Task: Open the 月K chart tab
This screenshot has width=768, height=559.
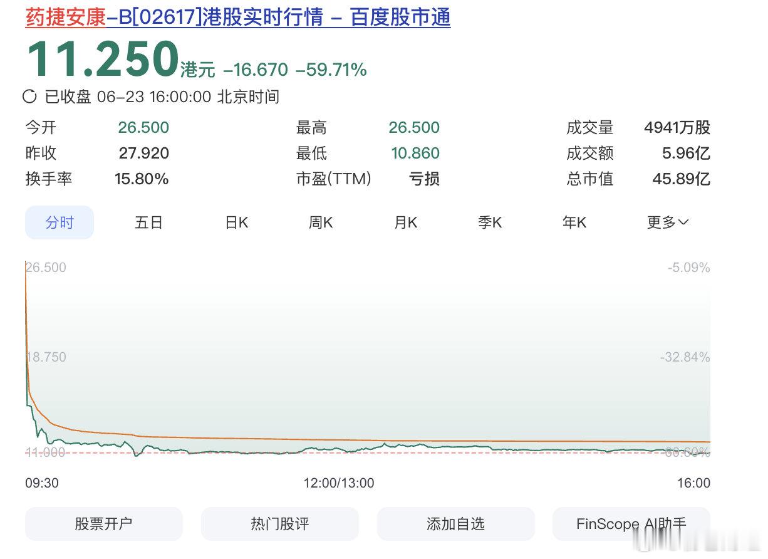Action: coord(405,222)
